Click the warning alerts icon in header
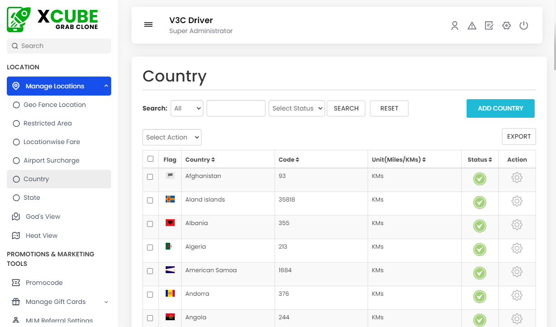 [472, 26]
